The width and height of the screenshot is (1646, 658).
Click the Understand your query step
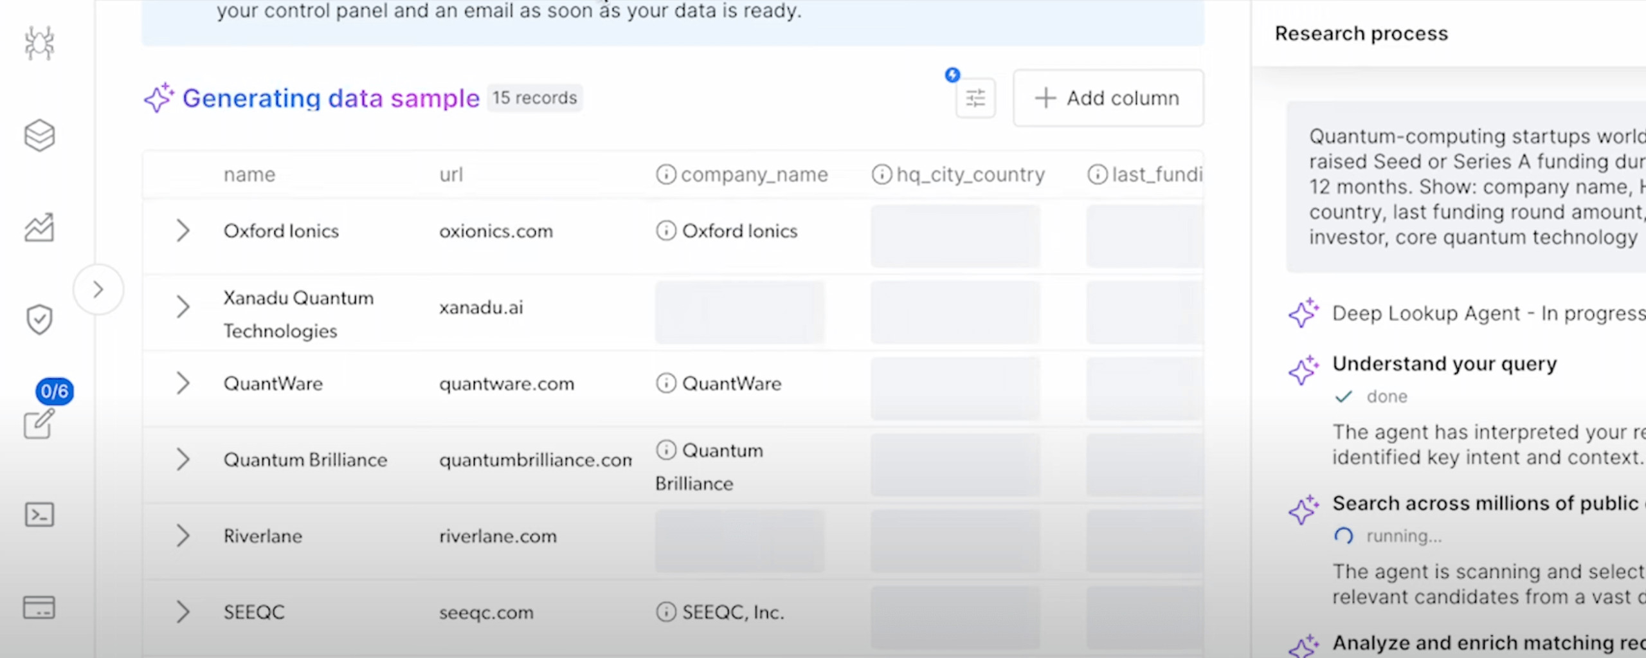click(1444, 364)
